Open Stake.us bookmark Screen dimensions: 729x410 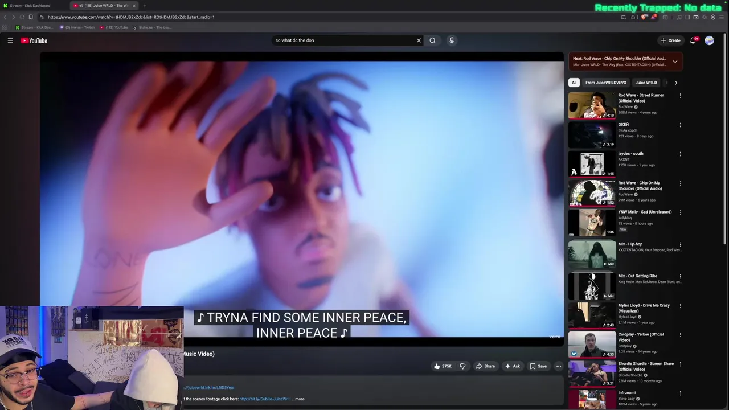tap(153, 27)
